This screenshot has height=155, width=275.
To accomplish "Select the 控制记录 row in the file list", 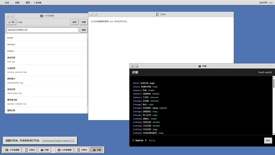I will coord(46,110).
